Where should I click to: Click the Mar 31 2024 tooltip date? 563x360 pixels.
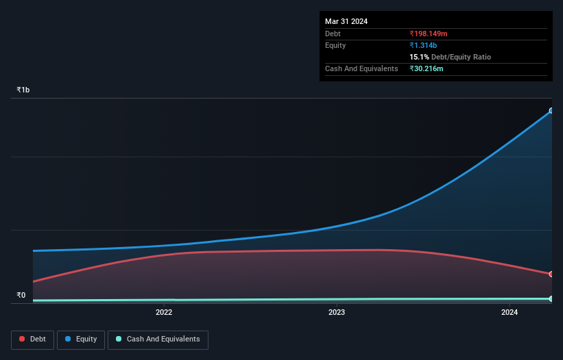tap(346, 21)
